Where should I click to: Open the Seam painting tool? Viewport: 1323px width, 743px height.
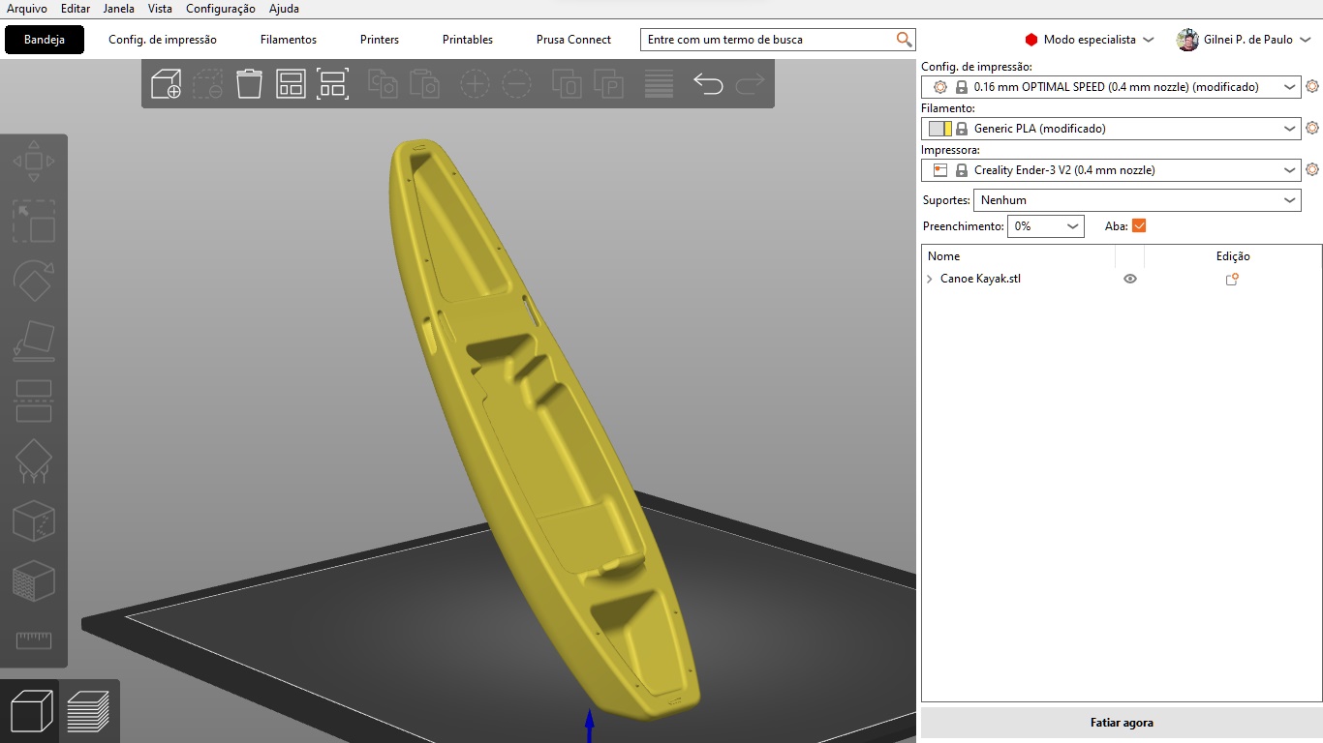pos(34,521)
